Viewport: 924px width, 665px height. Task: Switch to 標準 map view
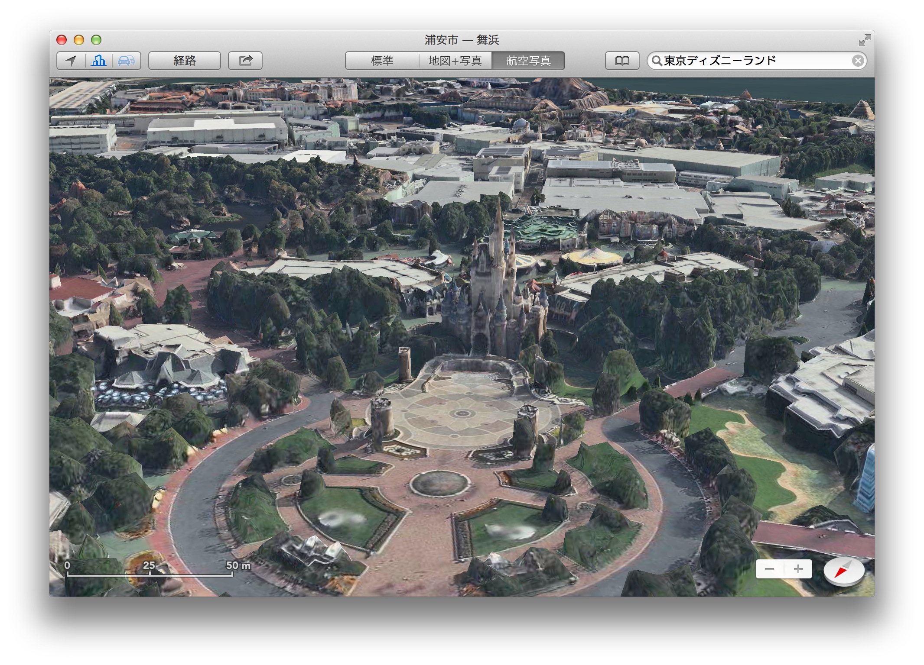382,61
